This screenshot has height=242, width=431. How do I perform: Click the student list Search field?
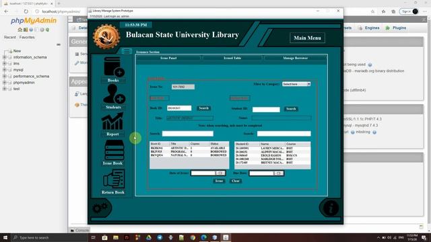pos(284,134)
